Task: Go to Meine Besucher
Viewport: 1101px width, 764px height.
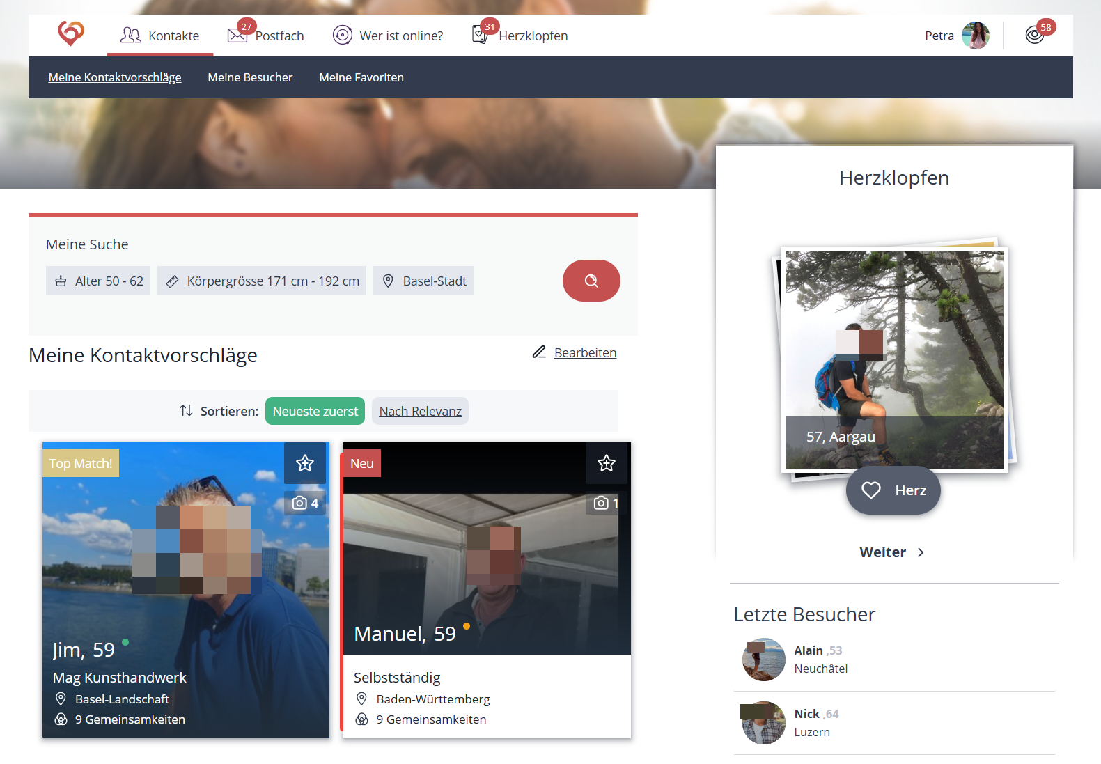Action: pos(250,77)
